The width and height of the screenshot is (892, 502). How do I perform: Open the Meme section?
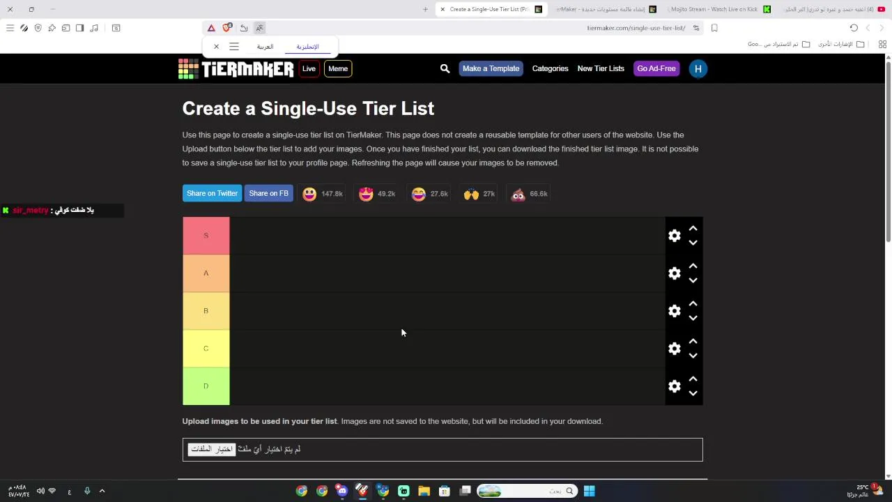(x=338, y=68)
